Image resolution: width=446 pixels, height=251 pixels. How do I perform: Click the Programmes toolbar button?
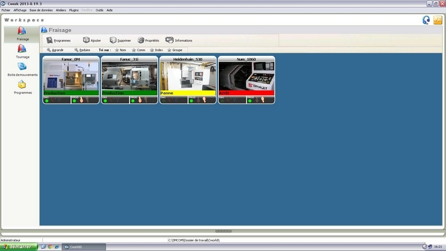pos(59,40)
